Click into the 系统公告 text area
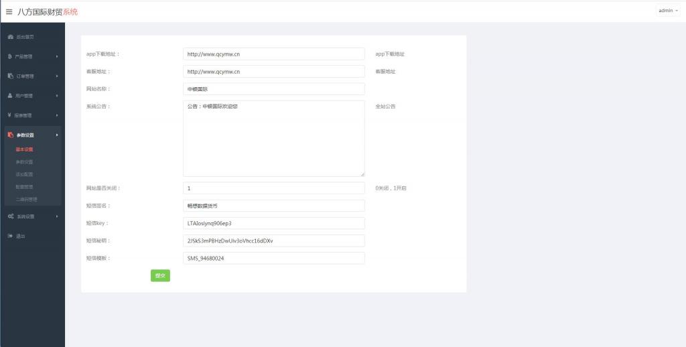 pos(273,139)
